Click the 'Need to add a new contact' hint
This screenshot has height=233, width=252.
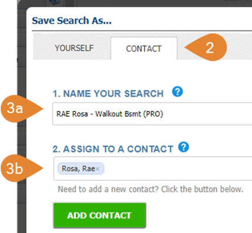point(150,189)
